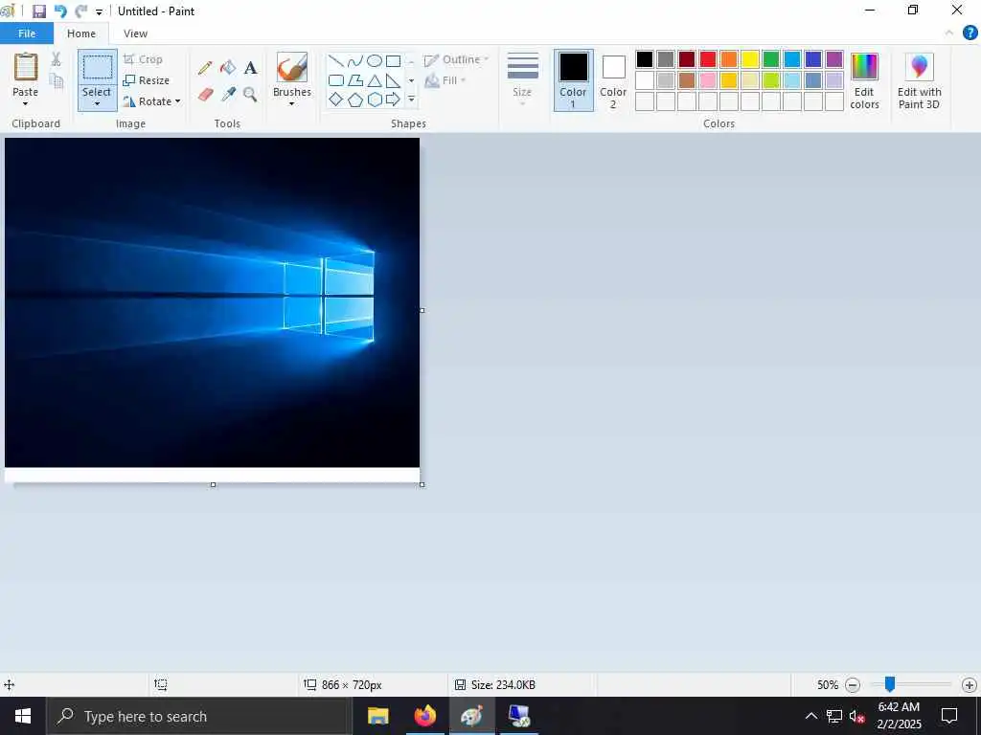Zoom out with the minus button
Viewport: 981px width, 735px height.
click(x=852, y=685)
